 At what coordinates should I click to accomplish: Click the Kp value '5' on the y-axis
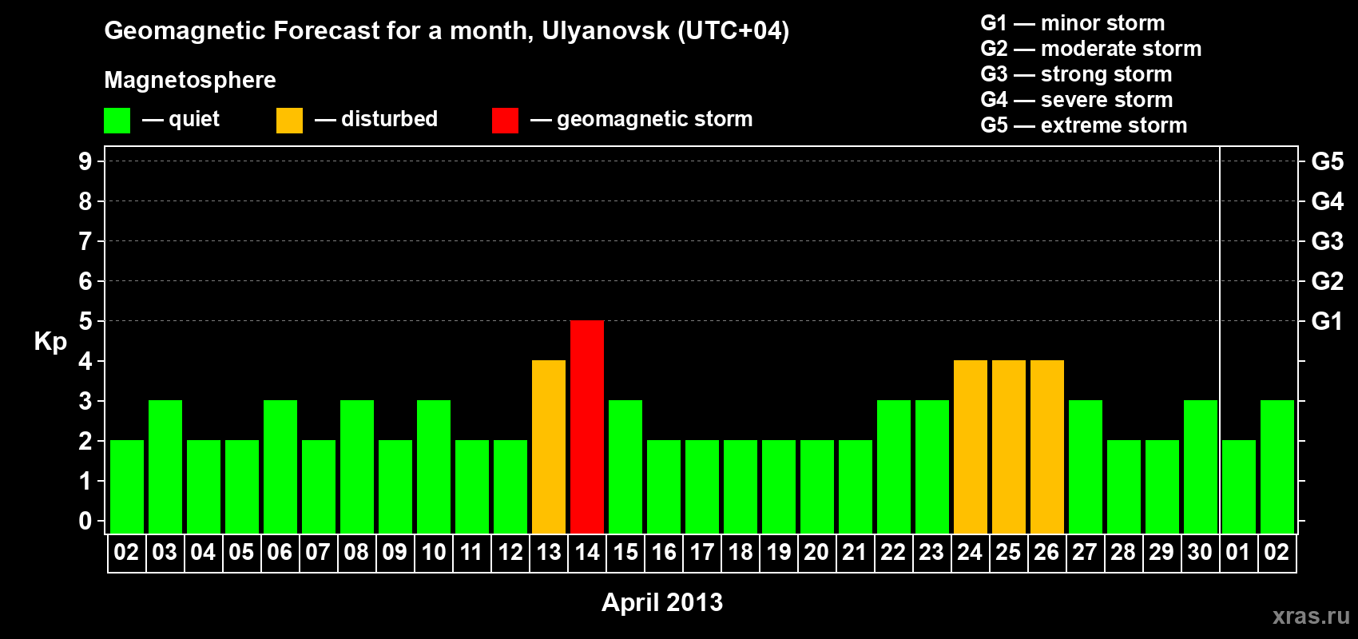pos(85,321)
